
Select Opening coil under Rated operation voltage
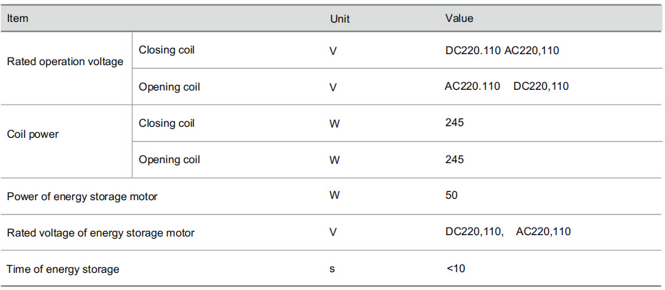coord(169,87)
